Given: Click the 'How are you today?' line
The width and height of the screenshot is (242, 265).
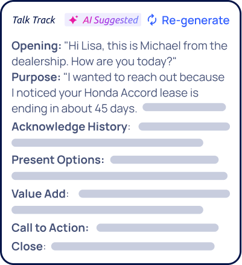Looking at the screenshot, I should 124,62.
